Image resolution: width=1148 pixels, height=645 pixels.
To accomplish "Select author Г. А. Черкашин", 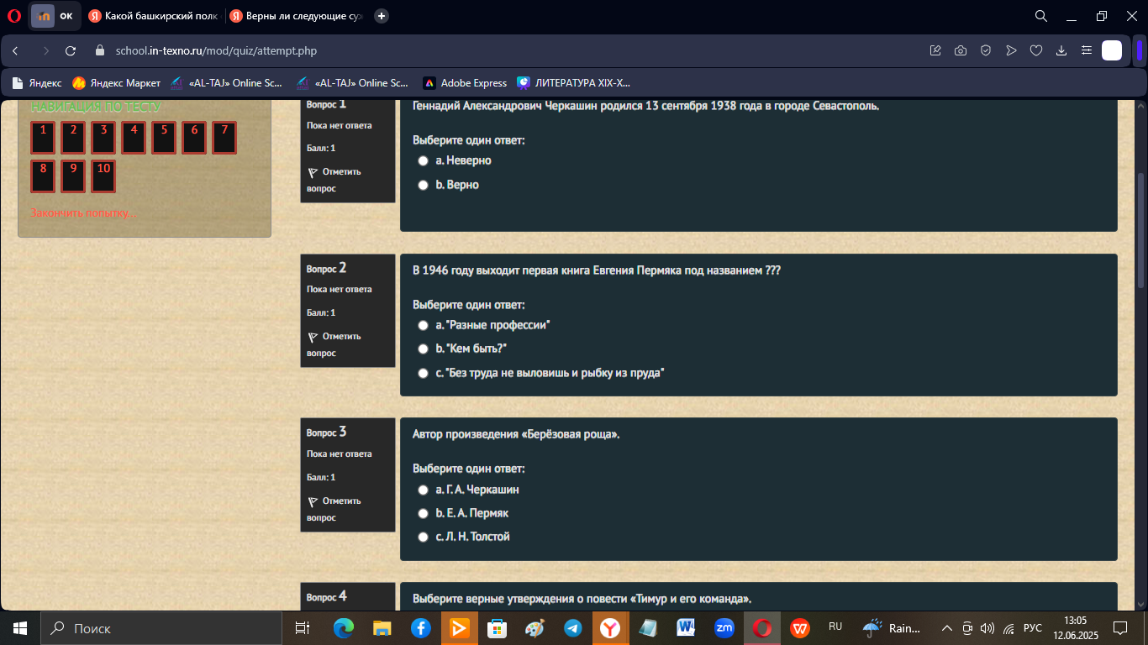I will (x=424, y=490).
